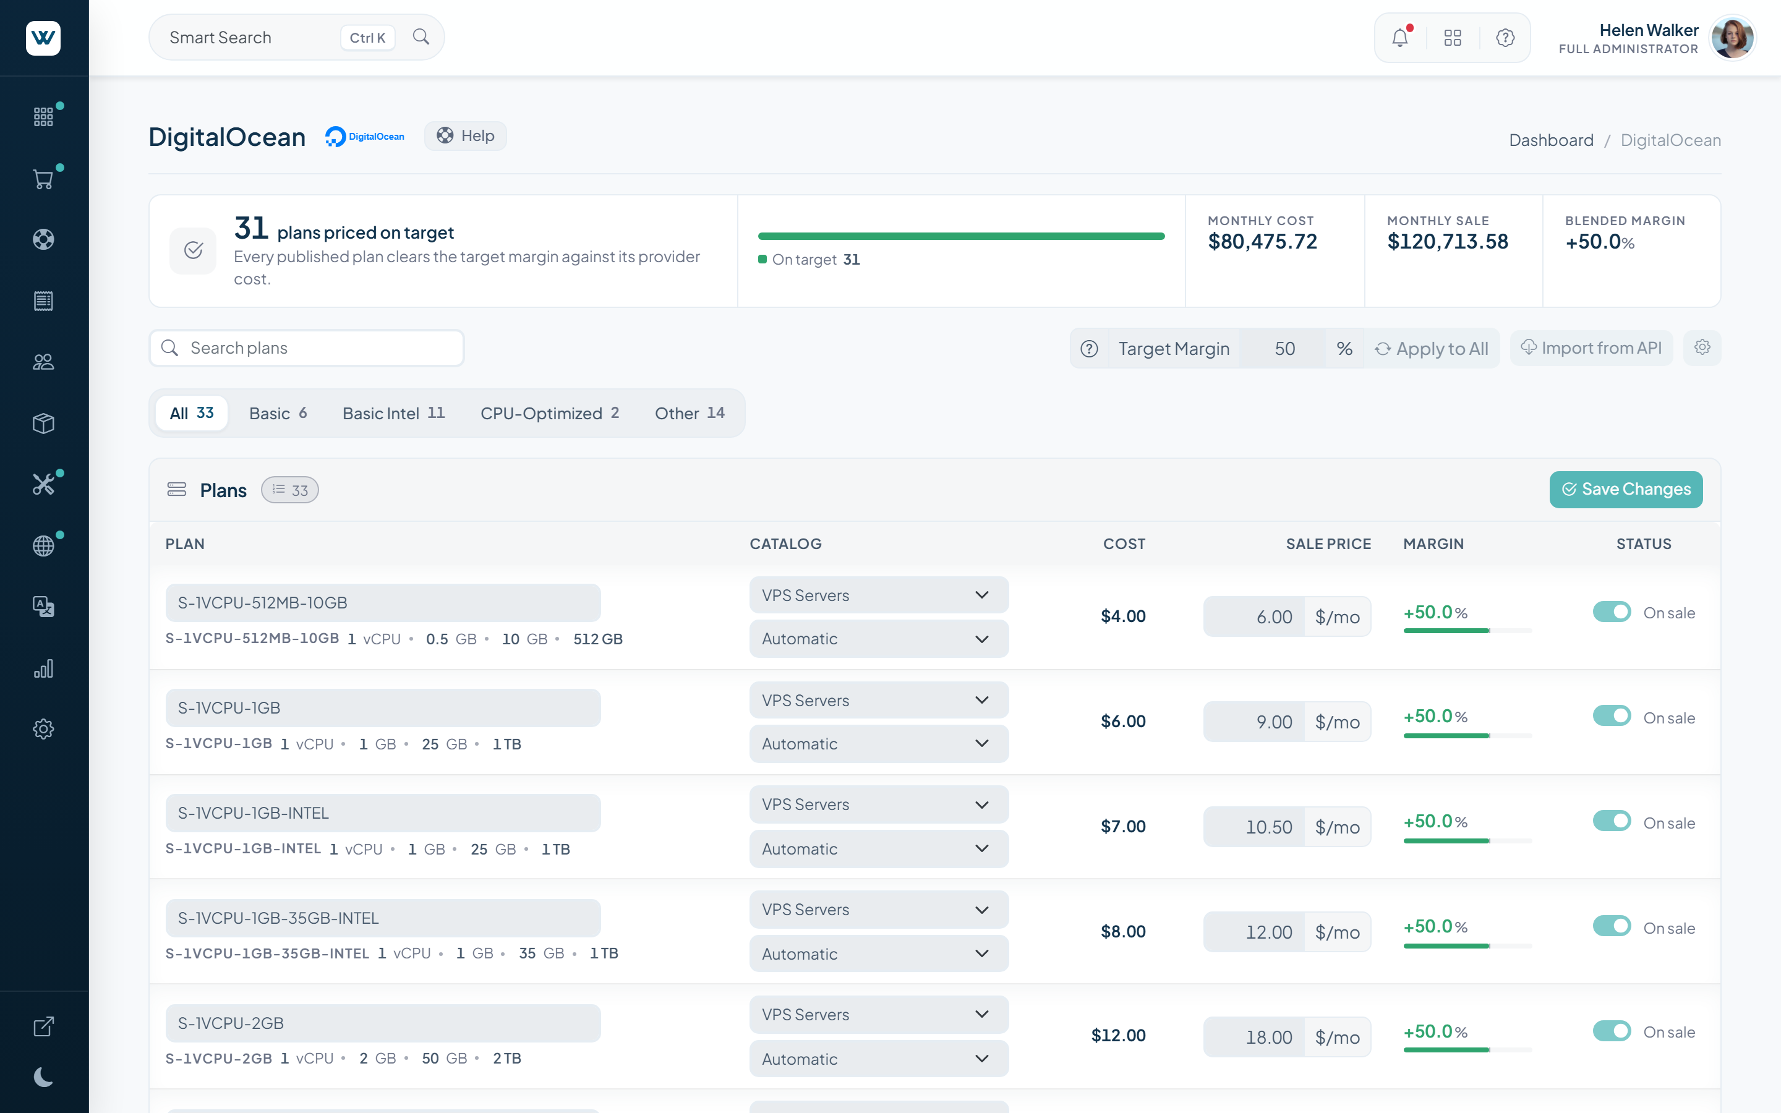Open the shopping cart sidebar icon

(43, 179)
